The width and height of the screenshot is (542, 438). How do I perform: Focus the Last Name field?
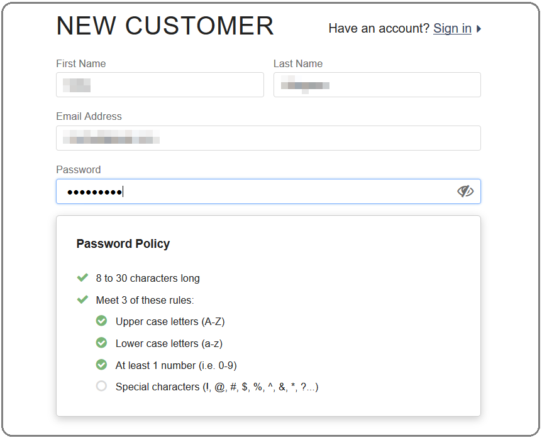tap(377, 85)
